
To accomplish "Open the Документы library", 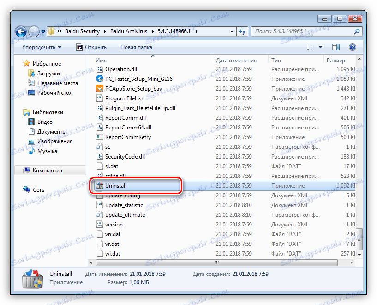I will (52, 132).
